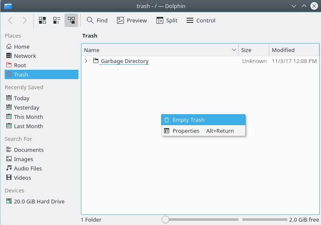Click the Documents text-lines icon

(9, 149)
